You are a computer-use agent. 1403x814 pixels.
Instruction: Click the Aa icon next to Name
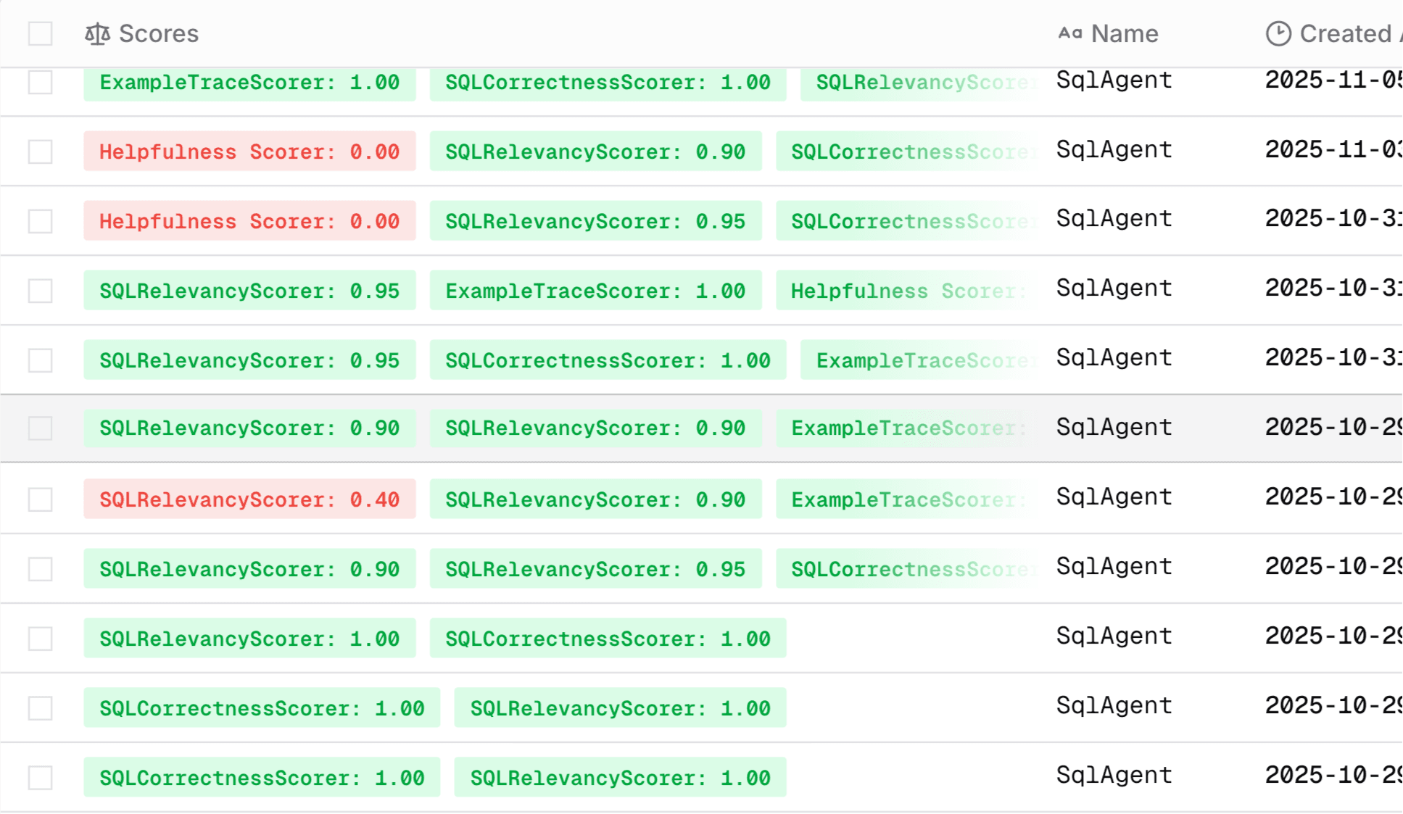pos(1069,33)
